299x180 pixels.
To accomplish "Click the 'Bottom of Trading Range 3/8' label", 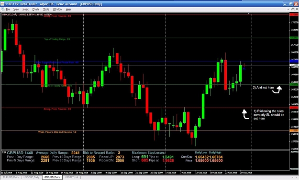I will [57, 86].
